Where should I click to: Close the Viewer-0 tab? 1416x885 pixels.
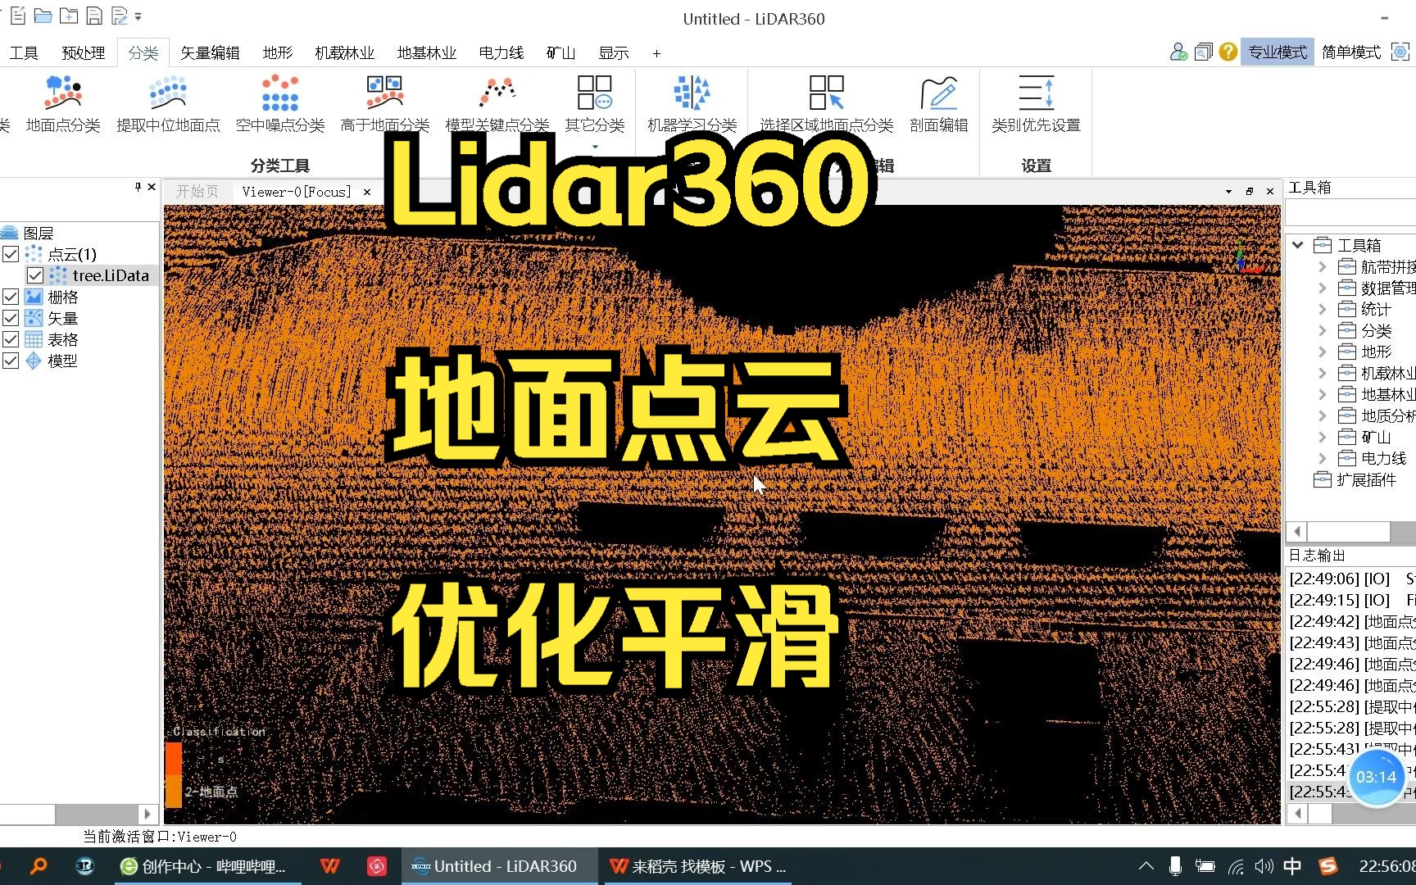(x=367, y=192)
